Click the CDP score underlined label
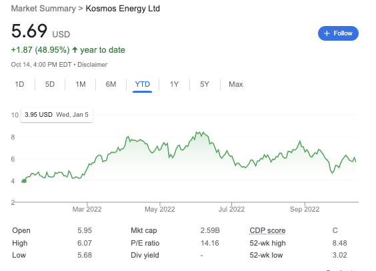376x271 pixels. point(267,230)
